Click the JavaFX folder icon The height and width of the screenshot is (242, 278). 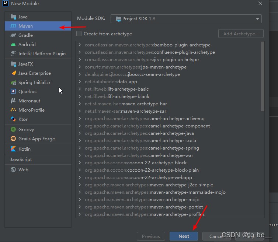13,64
